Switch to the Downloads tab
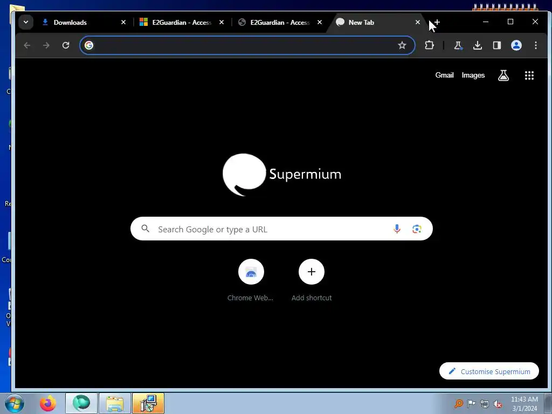Image resolution: width=552 pixels, height=414 pixels. pyautogui.click(x=84, y=22)
